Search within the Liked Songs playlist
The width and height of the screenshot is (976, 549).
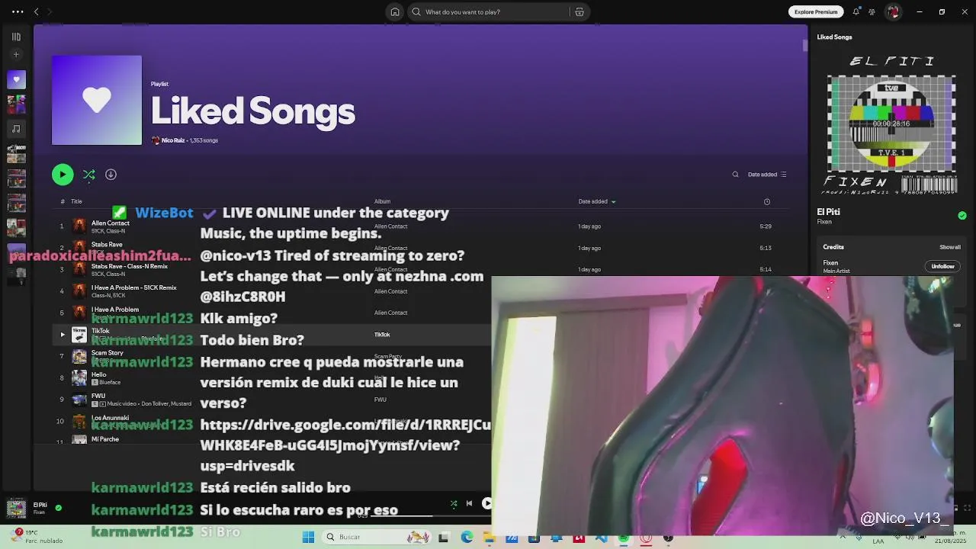pos(735,175)
